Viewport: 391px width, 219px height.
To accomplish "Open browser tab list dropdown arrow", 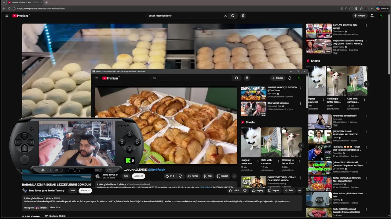I will coord(4,2).
